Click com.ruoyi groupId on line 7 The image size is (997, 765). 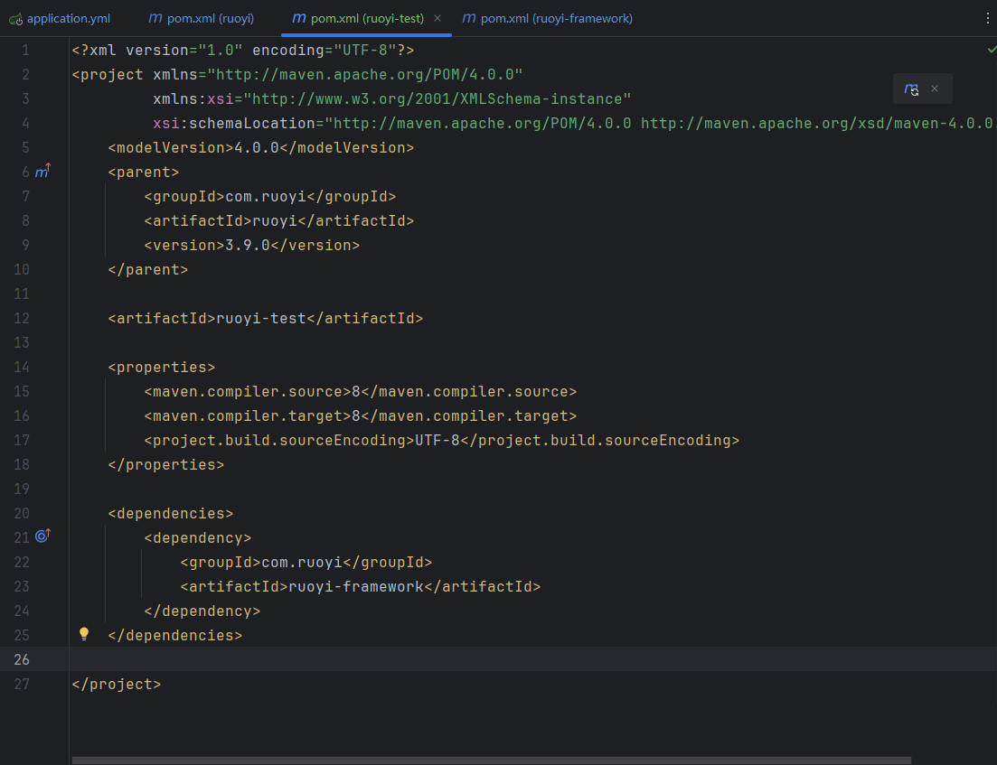(266, 197)
